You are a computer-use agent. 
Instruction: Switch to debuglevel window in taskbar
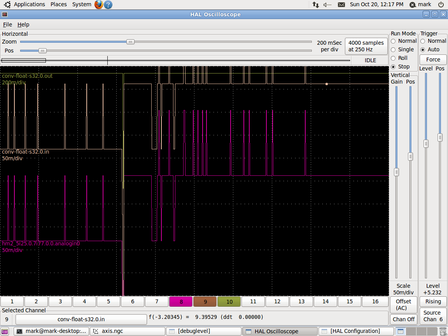tap(203, 331)
